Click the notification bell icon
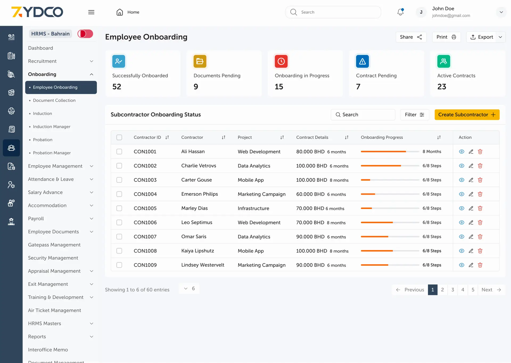 coord(400,12)
